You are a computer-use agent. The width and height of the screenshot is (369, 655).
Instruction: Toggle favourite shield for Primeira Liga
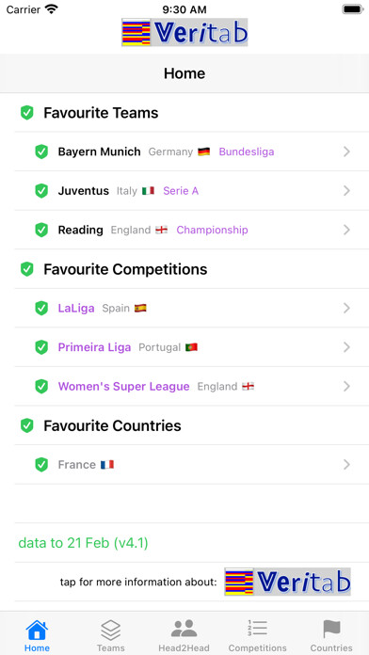[x=41, y=347]
